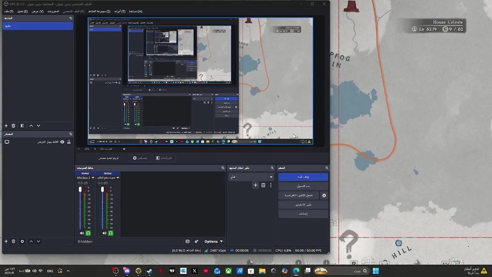
Task: Open source properties gear in Sources toolbar
Action: coord(22,242)
